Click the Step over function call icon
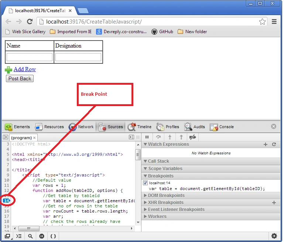This screenshot has height=242, width=284. coord(158,137)
